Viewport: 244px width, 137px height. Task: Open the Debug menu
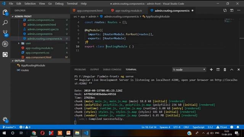coord(59,3)
